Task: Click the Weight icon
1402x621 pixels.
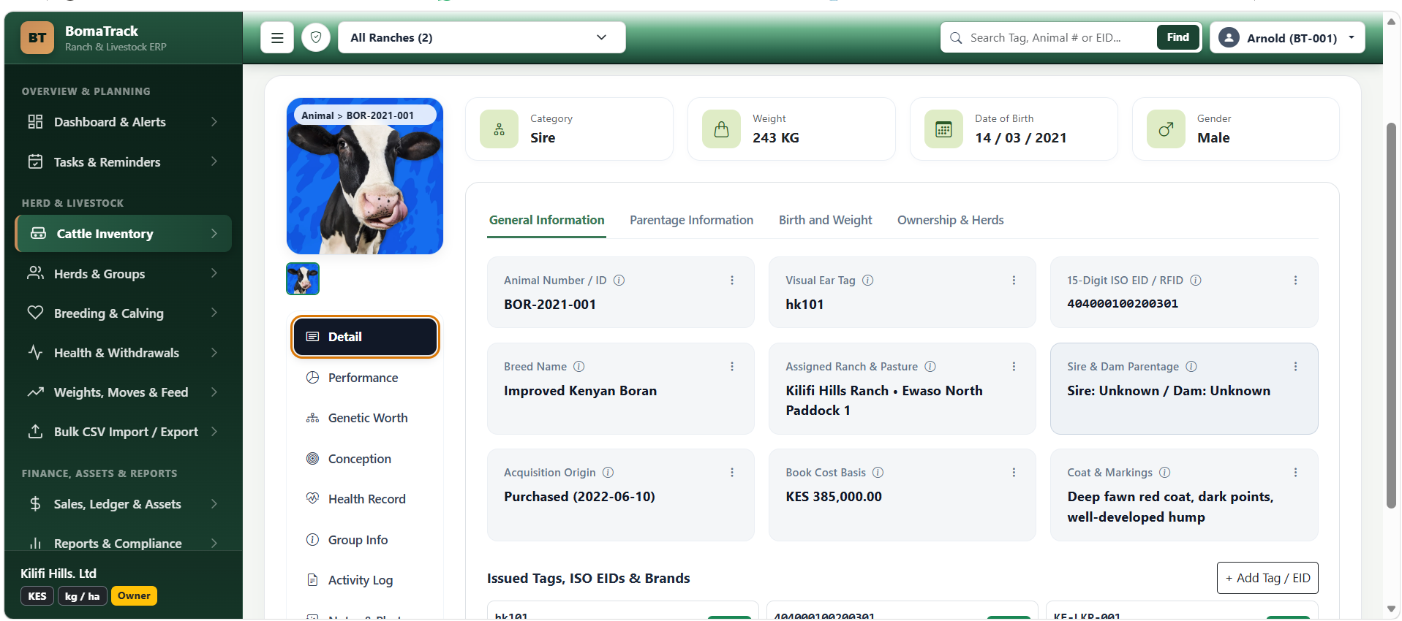Action: pyautogui.click(x=721, y=129)
